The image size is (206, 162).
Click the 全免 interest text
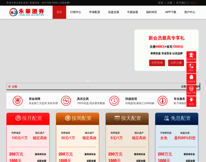pos(164,138)
